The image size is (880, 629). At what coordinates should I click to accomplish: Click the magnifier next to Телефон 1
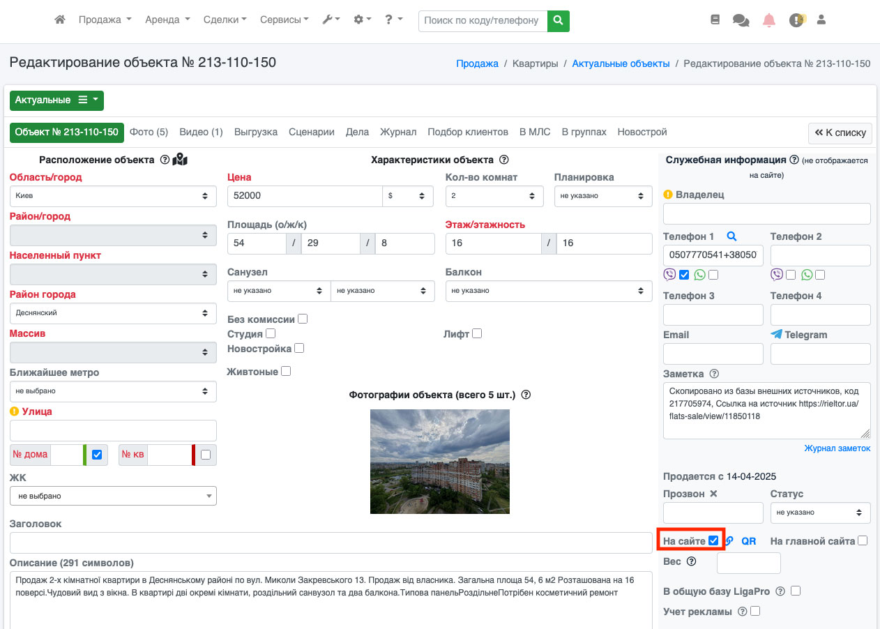click(731, 236)
